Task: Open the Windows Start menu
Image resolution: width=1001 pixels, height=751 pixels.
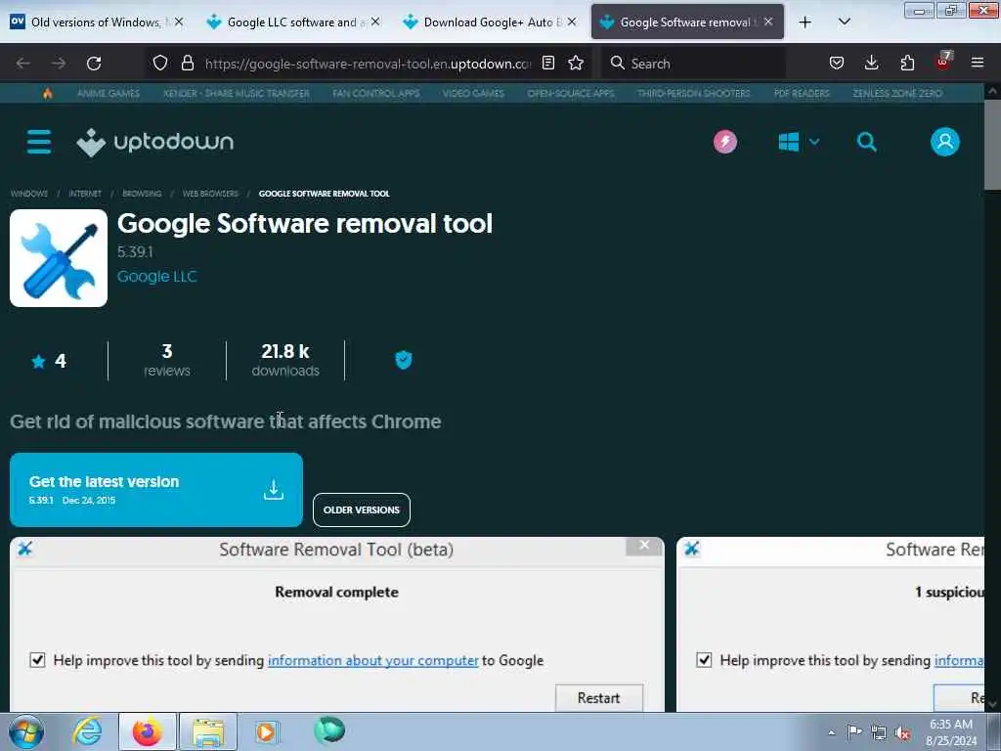Action: point(25,731)
